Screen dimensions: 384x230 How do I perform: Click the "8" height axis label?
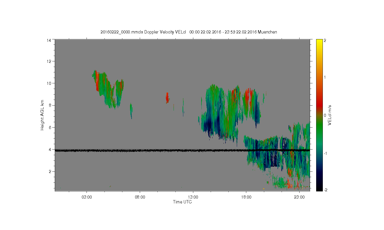[50, 105]
